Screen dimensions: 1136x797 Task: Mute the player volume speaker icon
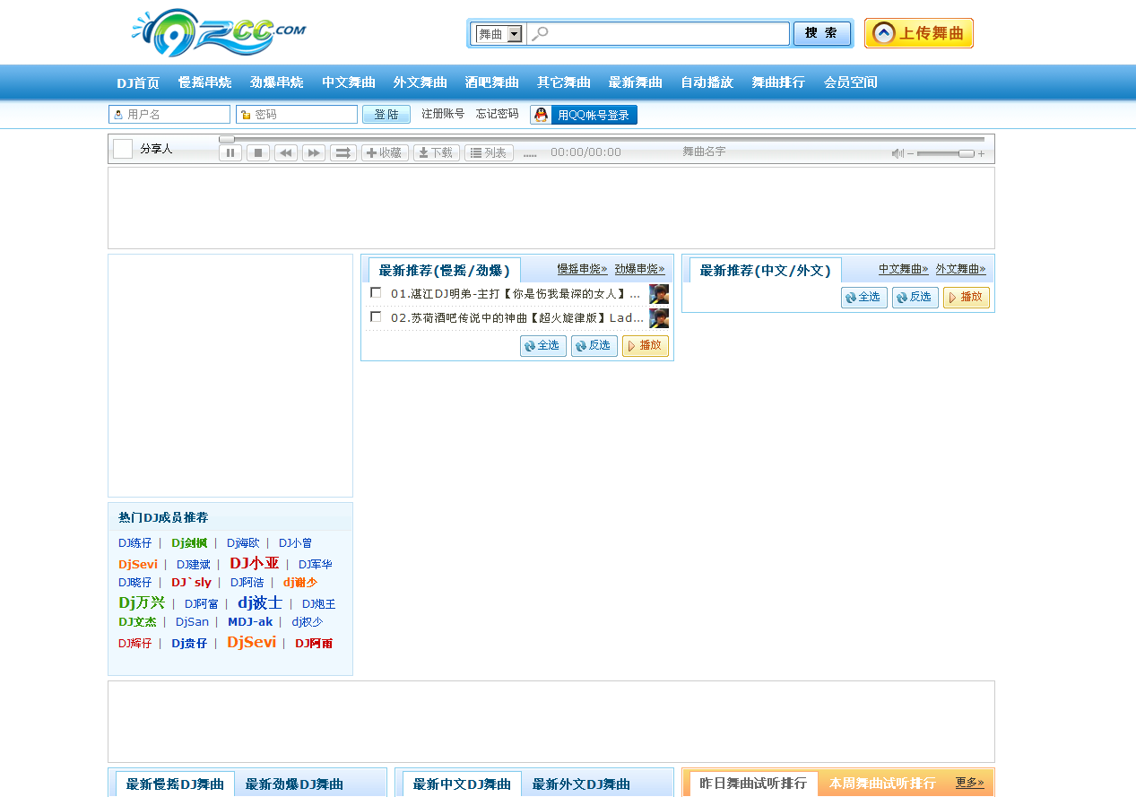(898, 153)
